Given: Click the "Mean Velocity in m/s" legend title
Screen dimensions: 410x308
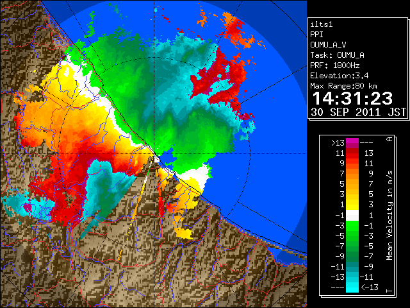Looking at the screenshot, I should pos(389,215).
